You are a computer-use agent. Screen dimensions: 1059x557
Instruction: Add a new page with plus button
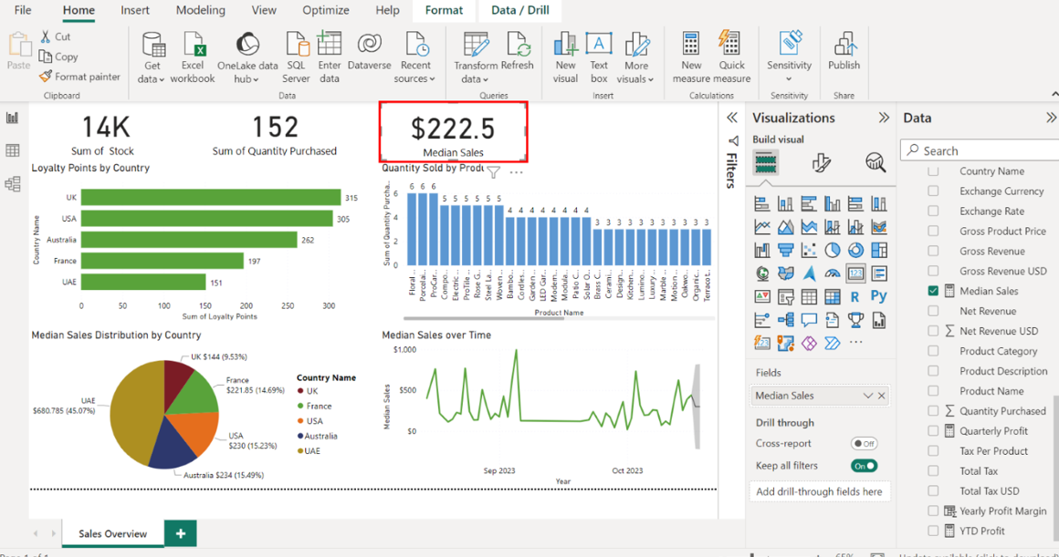coord(181,533)
